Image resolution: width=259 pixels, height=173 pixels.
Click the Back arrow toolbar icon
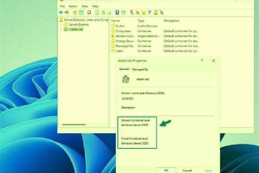click(61, 12)
